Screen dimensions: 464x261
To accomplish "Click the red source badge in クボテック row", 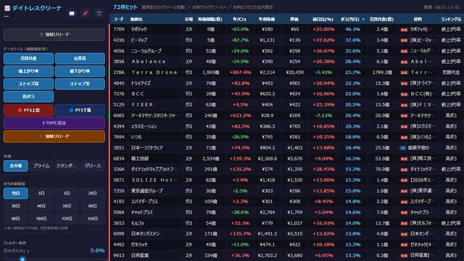I will [x=403, y=30].
